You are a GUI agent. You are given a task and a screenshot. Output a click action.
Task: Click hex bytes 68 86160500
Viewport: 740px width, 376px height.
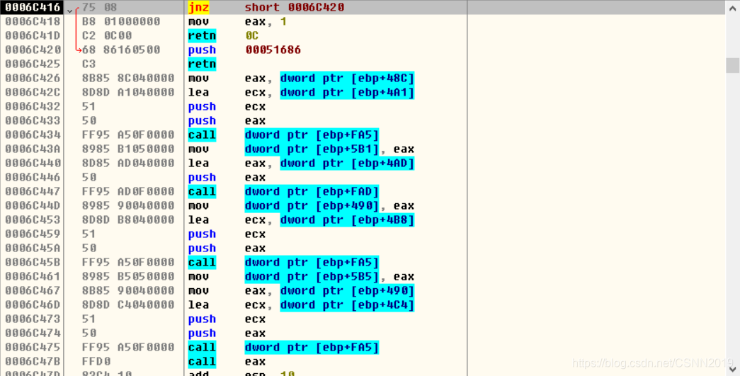tap(121, 50)
